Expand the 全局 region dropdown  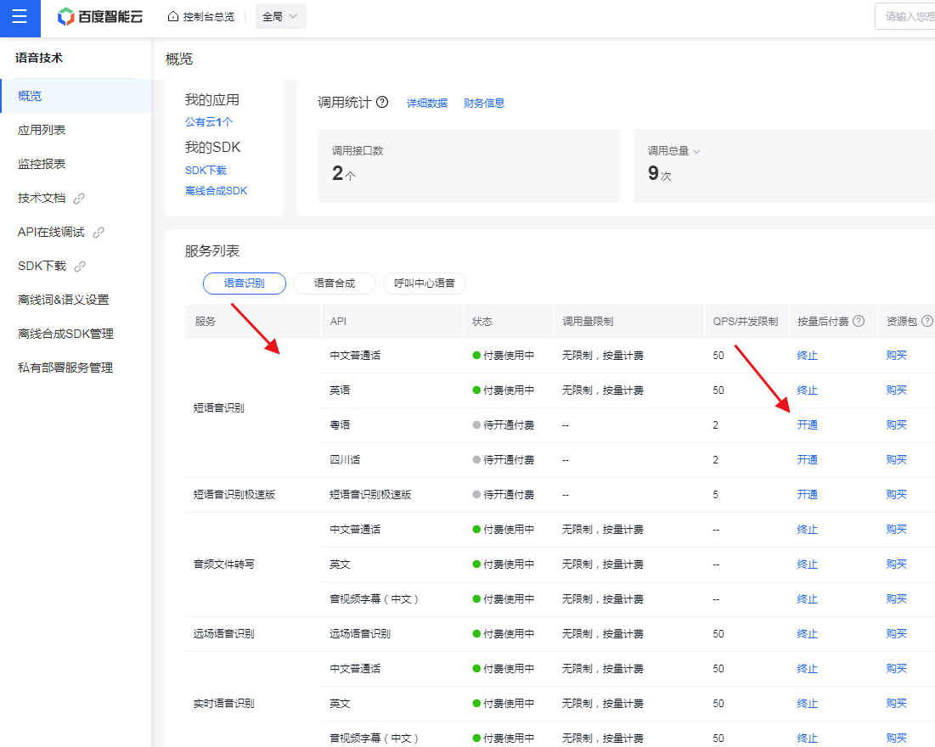pyautogui.click(x=281, y=17)
